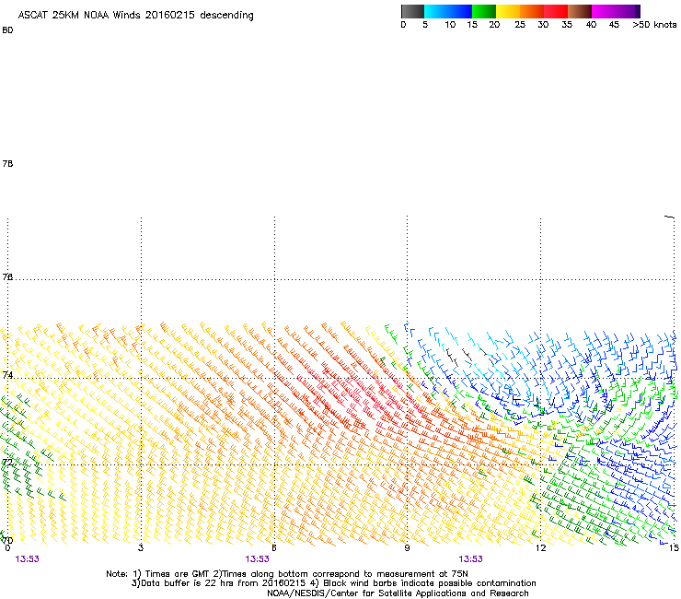Click the ASCAT 25KM NOAA Winds title

135,16
